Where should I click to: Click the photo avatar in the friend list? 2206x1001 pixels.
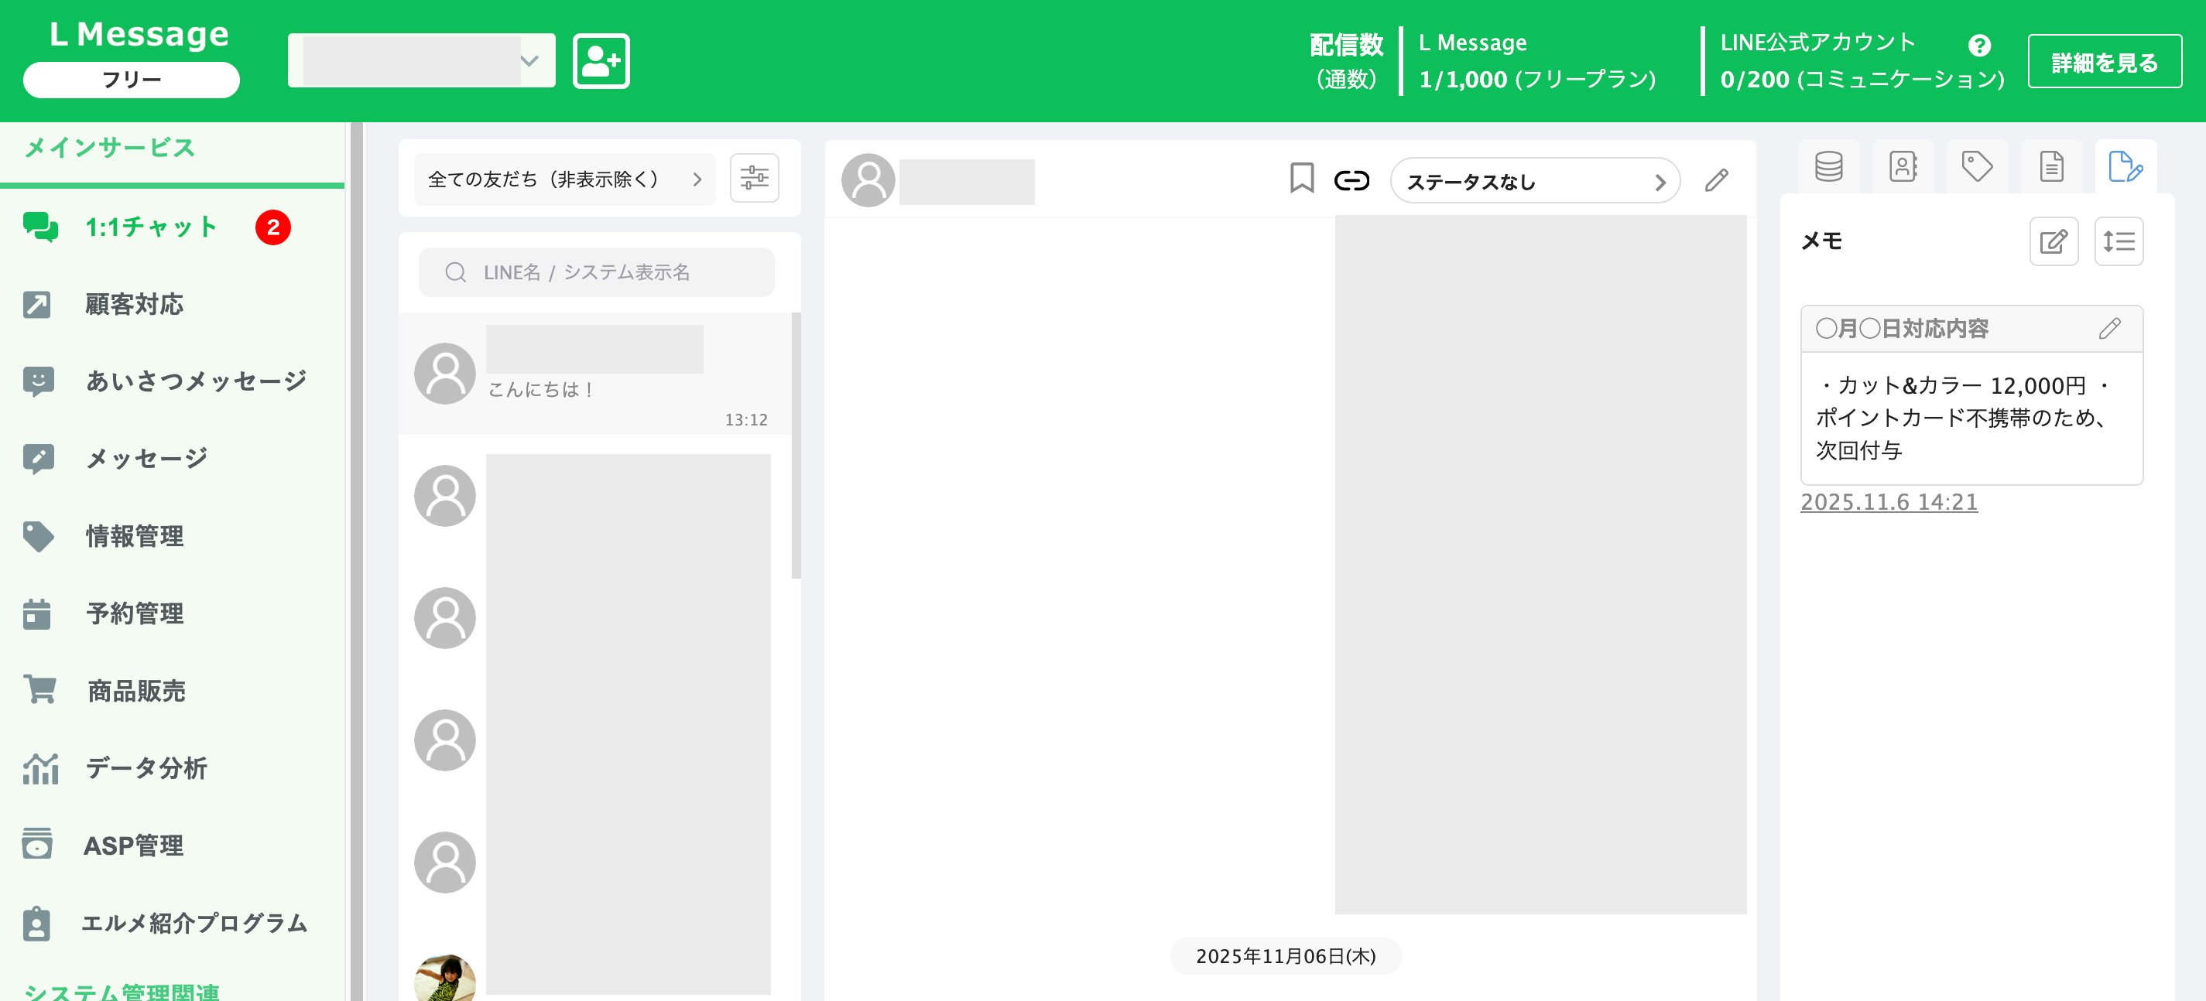click(445, 979)
